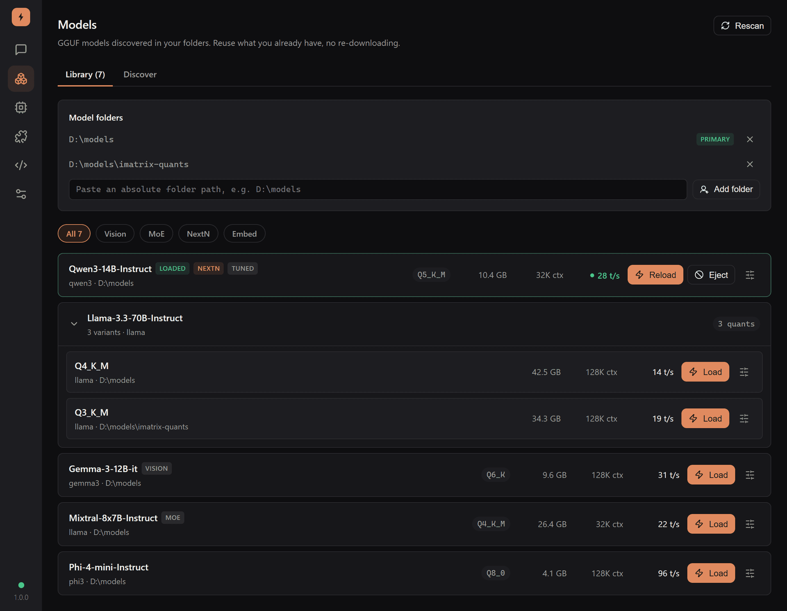Click the TUNED badge on Qwen3

243,268
